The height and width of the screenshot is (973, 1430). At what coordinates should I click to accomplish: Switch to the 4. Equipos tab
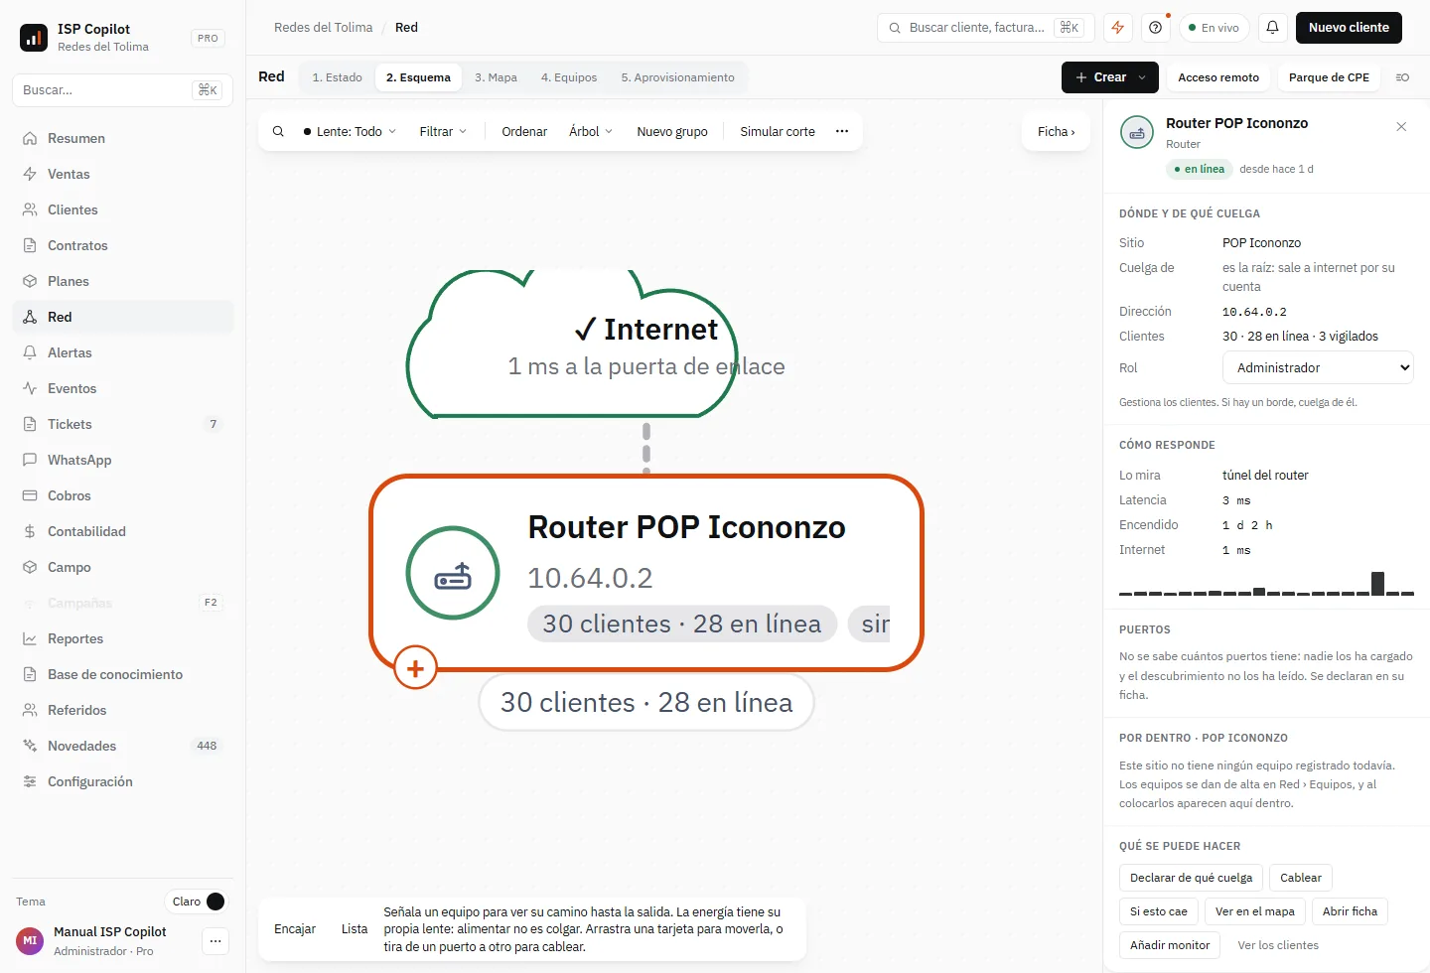pyautogui.click(x=569, y=77)
